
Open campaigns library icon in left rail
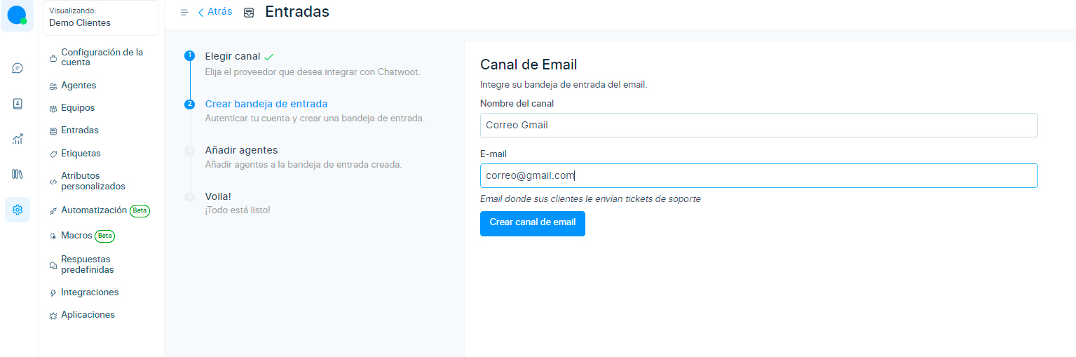18,174
